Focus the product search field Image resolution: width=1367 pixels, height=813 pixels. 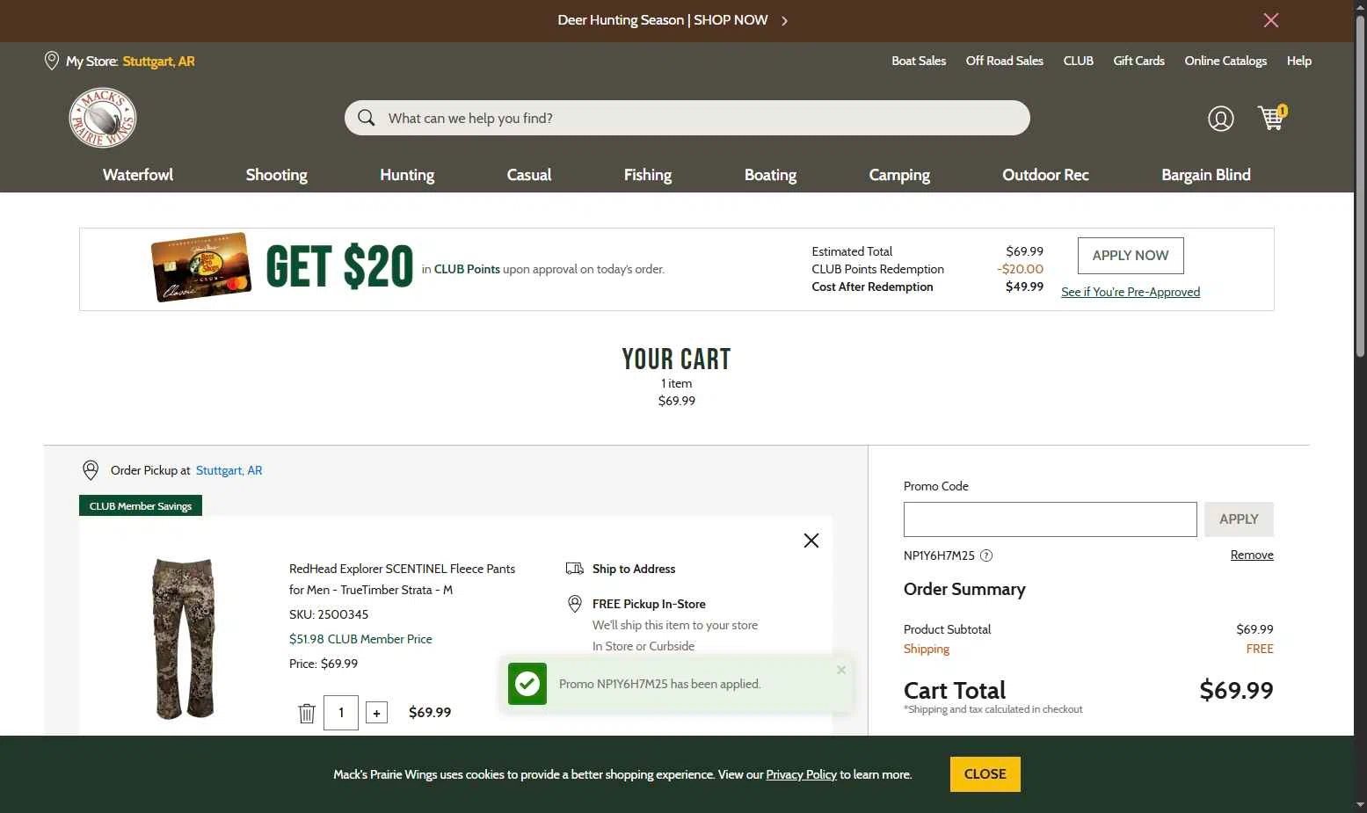tap(687, 118)
